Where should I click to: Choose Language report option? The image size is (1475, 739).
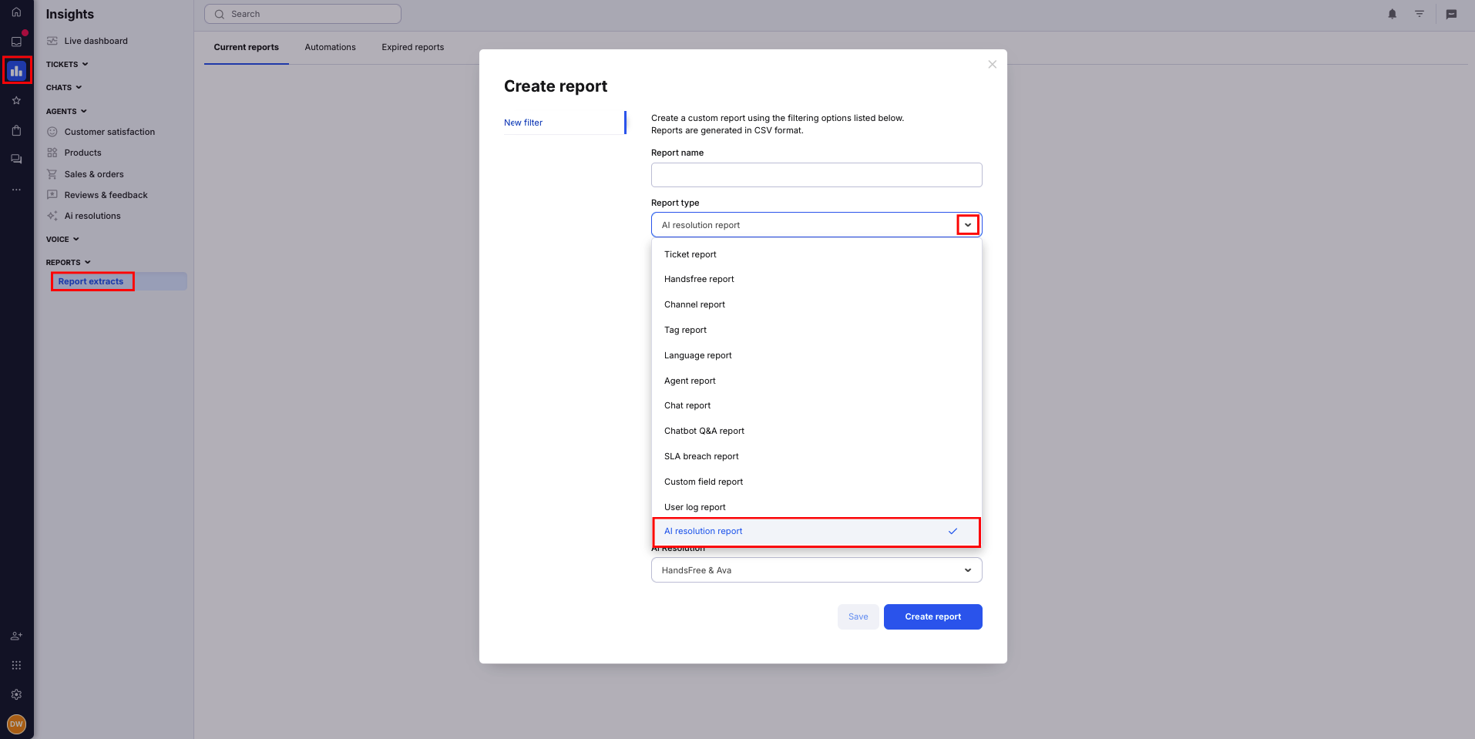point(817,355)
